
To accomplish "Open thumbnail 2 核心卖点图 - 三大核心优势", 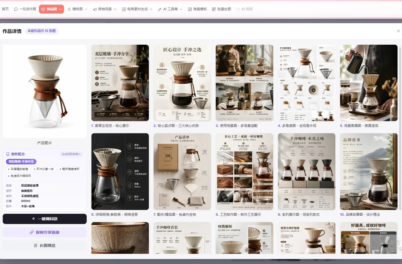I will pyautogui.click(x=182, y=83).
